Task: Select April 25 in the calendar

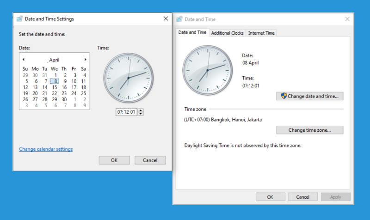Action: pyautogui.click(x=84, y=93)
